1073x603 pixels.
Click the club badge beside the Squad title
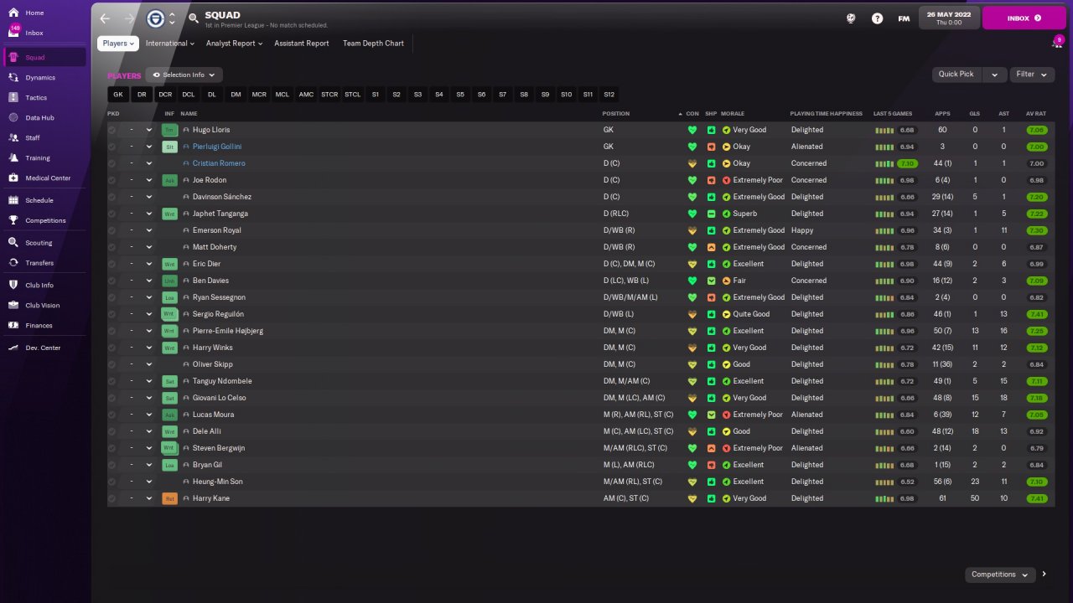tap(155, 18)
